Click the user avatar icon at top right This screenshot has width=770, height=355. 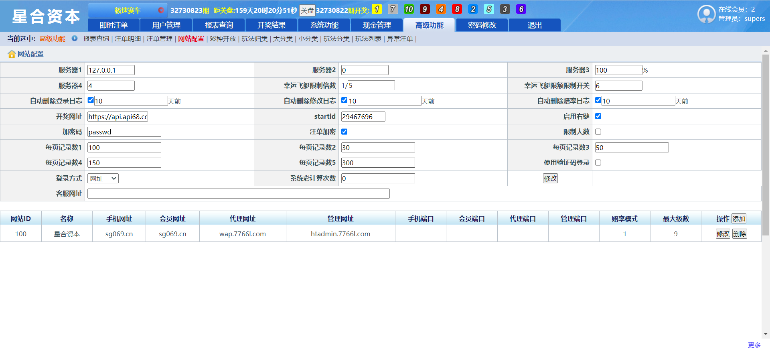point(706,14)
